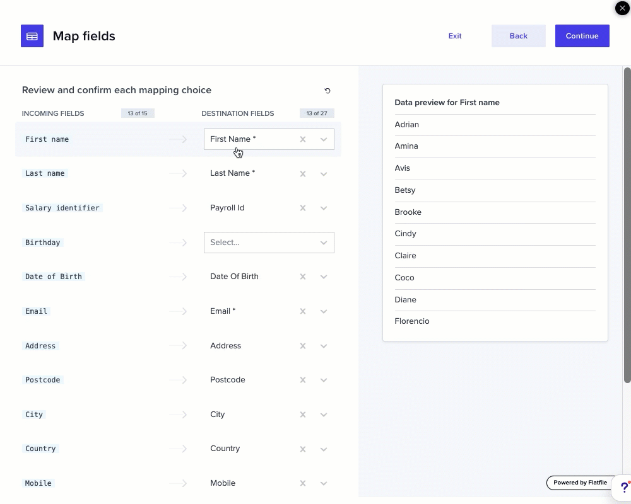Open the Payroll Id dropdown chevron
The width and height of the screenshot is (631, 504).
(x=324, y=208)
